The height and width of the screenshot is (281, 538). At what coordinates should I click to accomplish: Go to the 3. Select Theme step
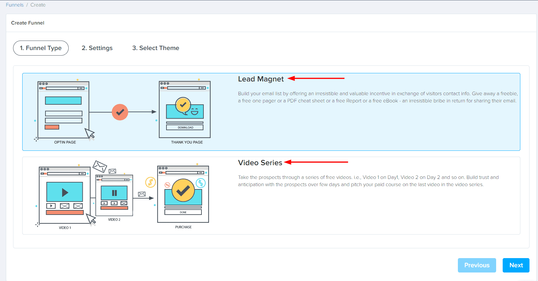click(x=156, y=48)
